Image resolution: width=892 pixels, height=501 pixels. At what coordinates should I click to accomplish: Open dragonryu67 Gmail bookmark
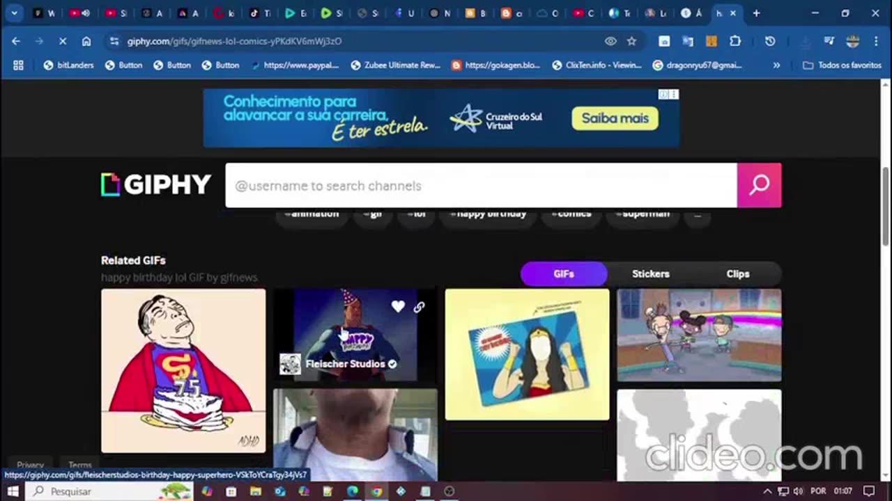[698, 65]
